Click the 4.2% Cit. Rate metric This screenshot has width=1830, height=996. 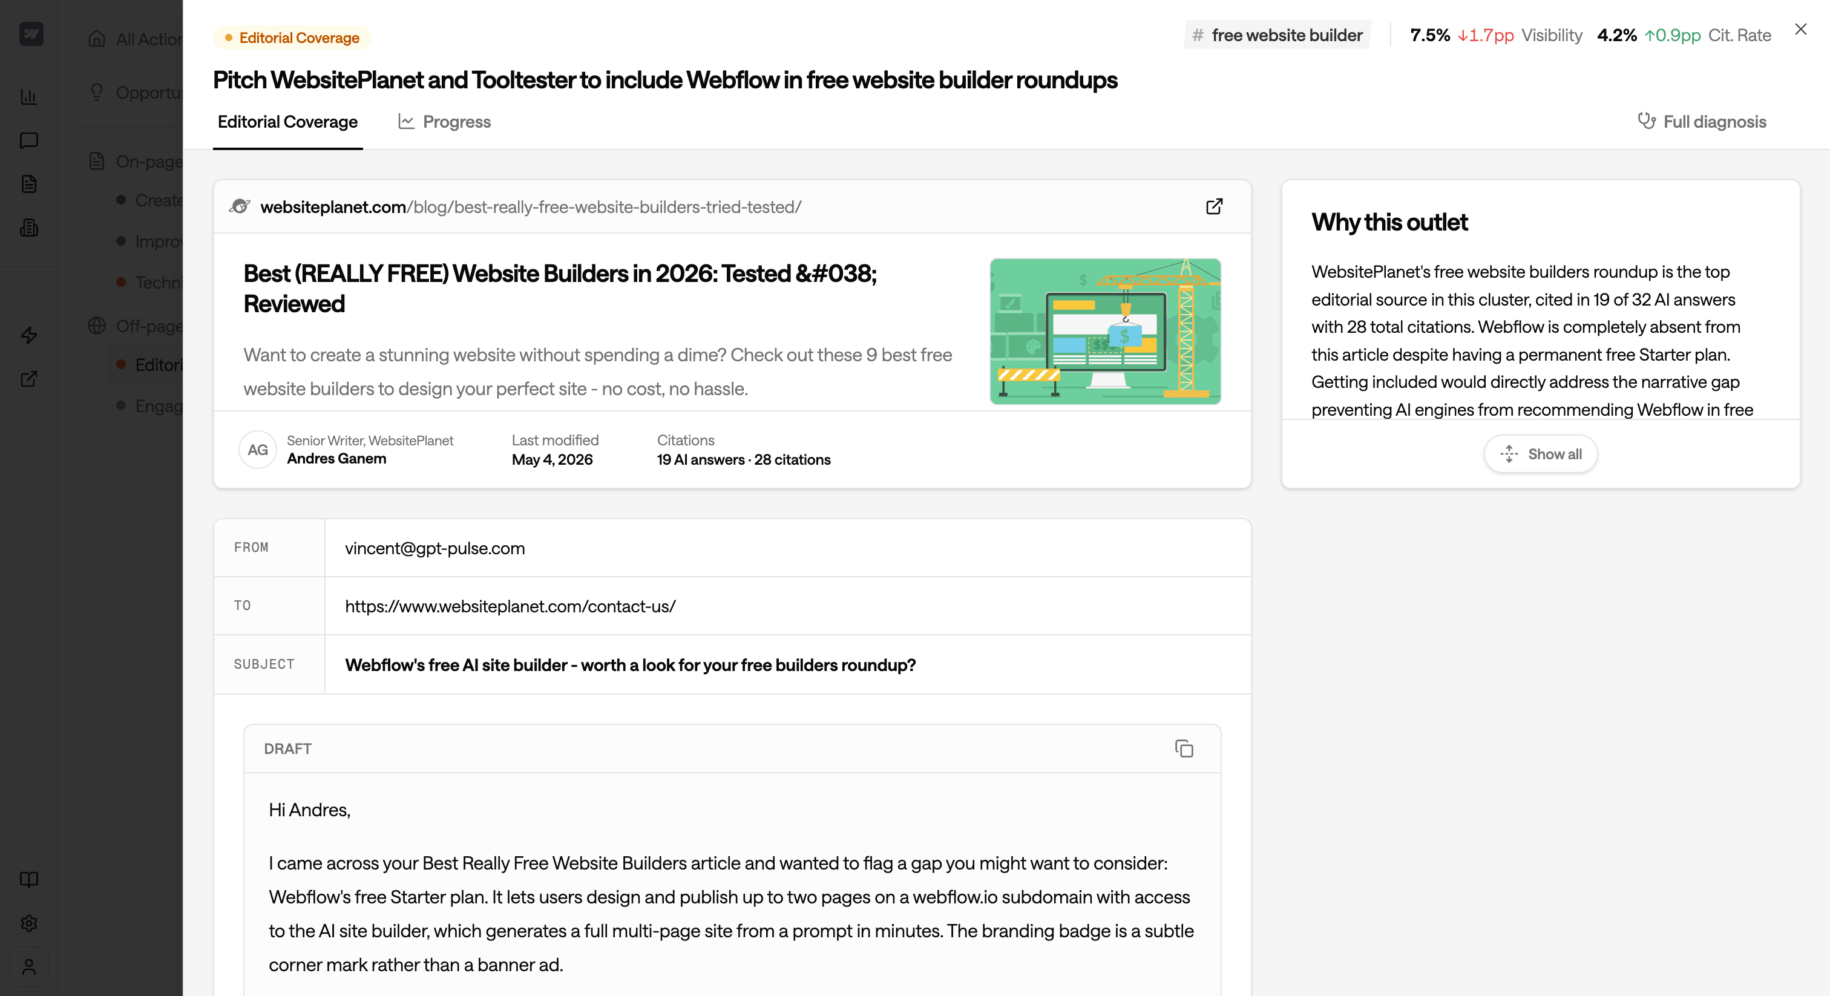1684,35
